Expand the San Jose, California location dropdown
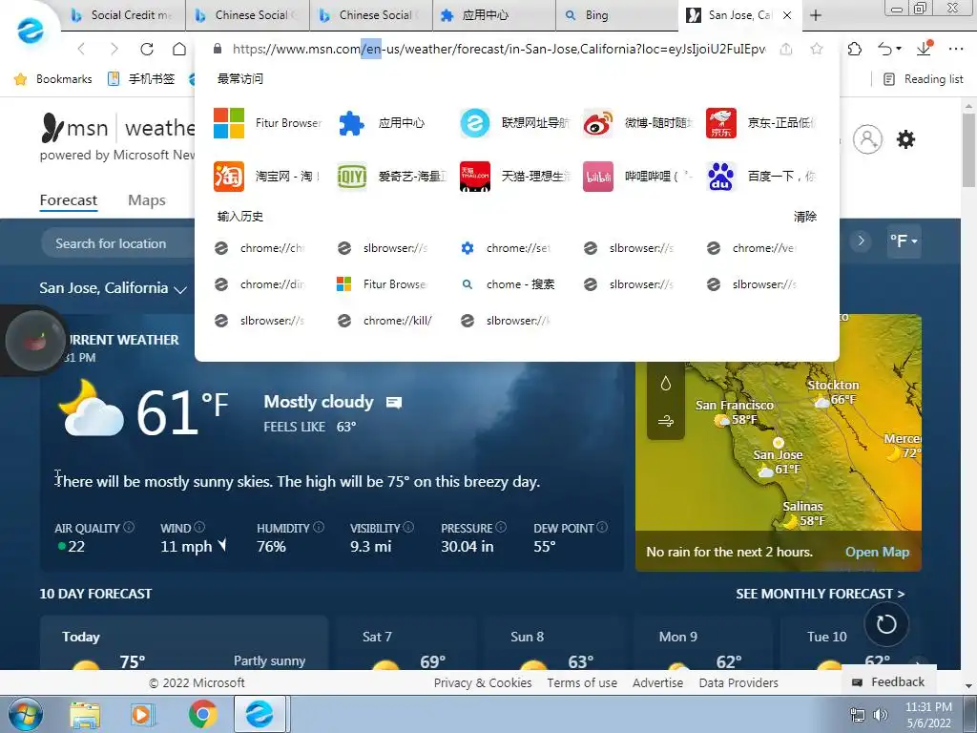The width and height of the screenshot is (977, 733). [113, 288]
